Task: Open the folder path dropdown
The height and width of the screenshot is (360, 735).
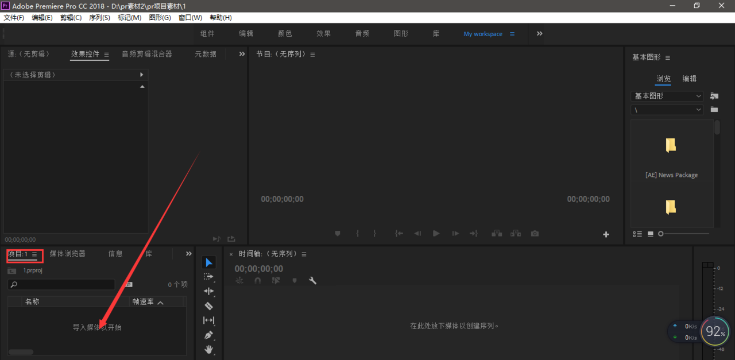Action: pos(667,110)
